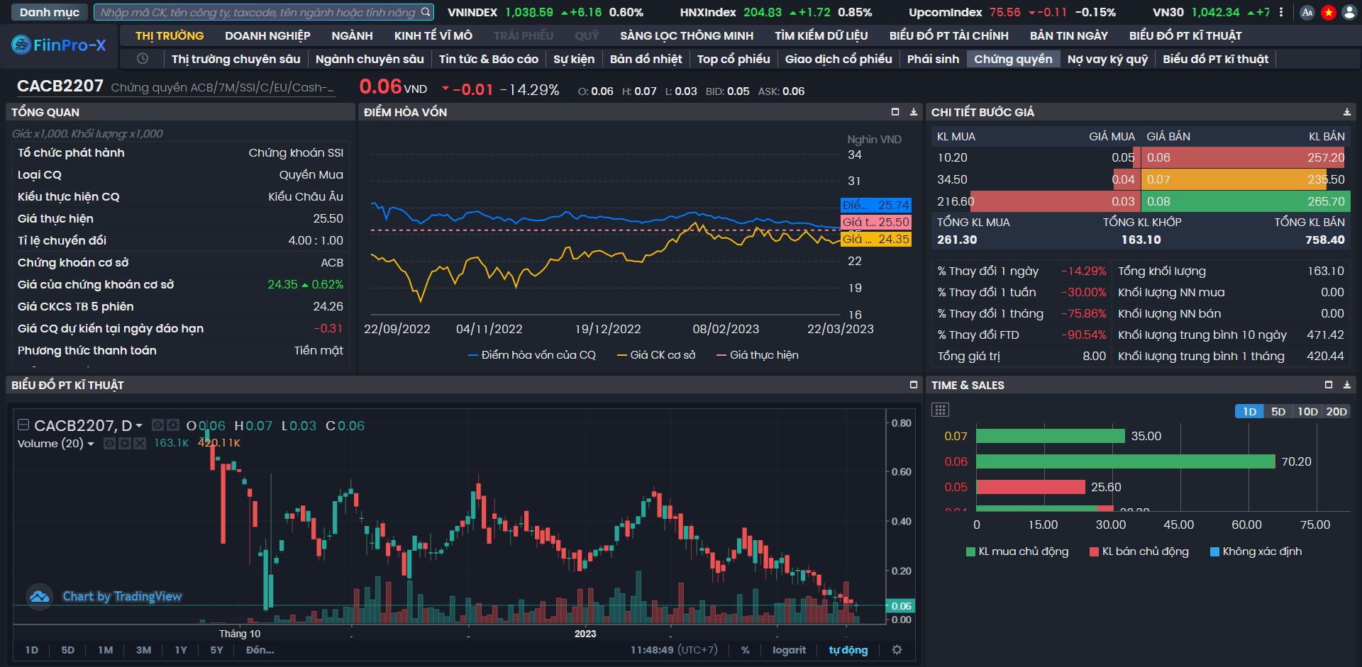
Task: Toggle logarit scale on the chart
Action: coord(789,649)
